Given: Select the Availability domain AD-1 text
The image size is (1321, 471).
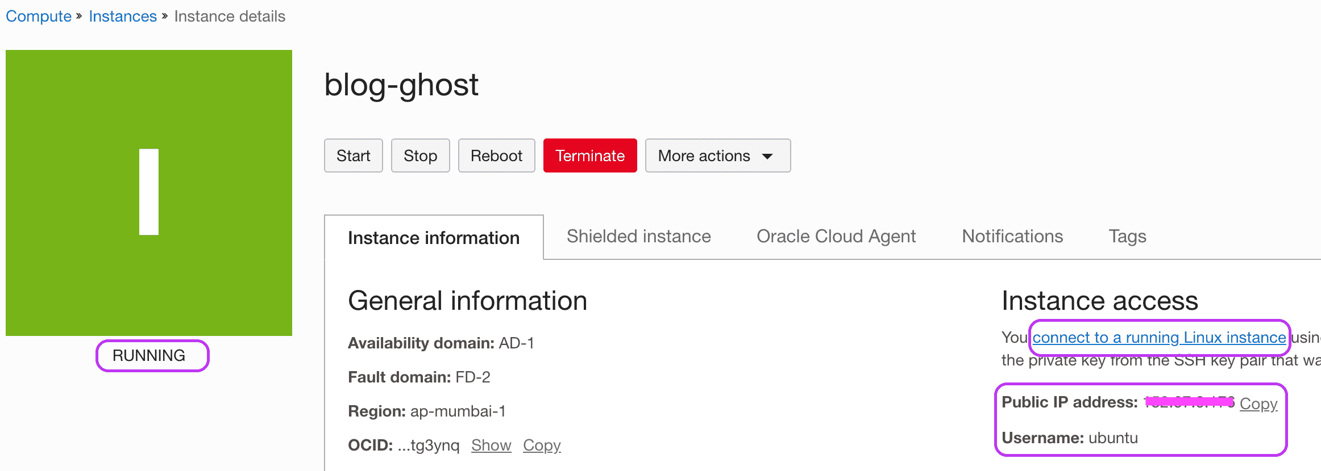Looking at the screenshot, I should (x=441, y=343).
